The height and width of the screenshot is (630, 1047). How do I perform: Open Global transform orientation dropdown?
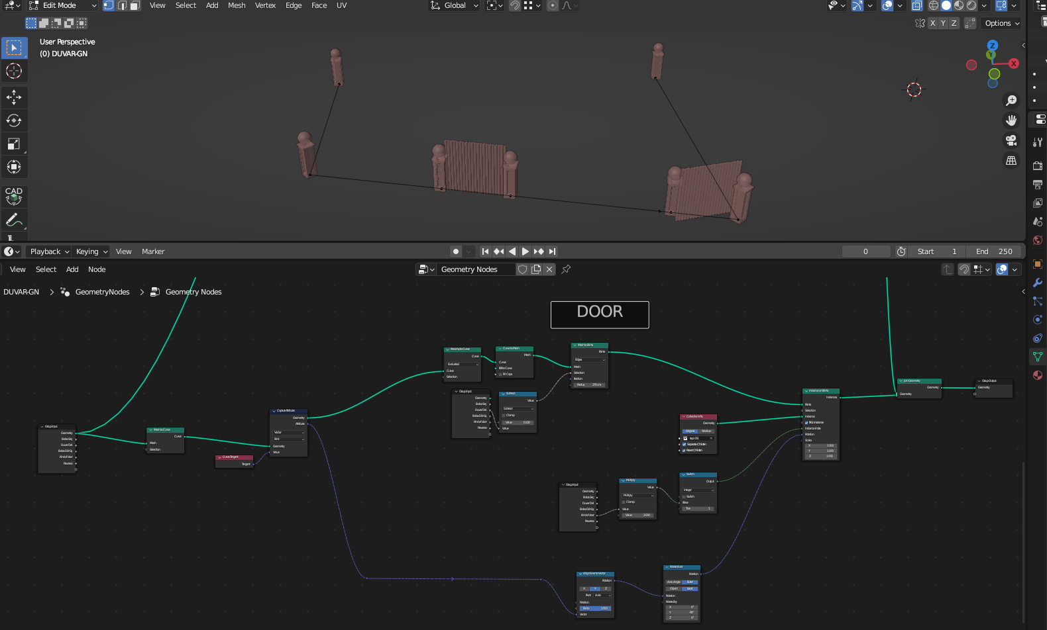(x=455, y=5)
